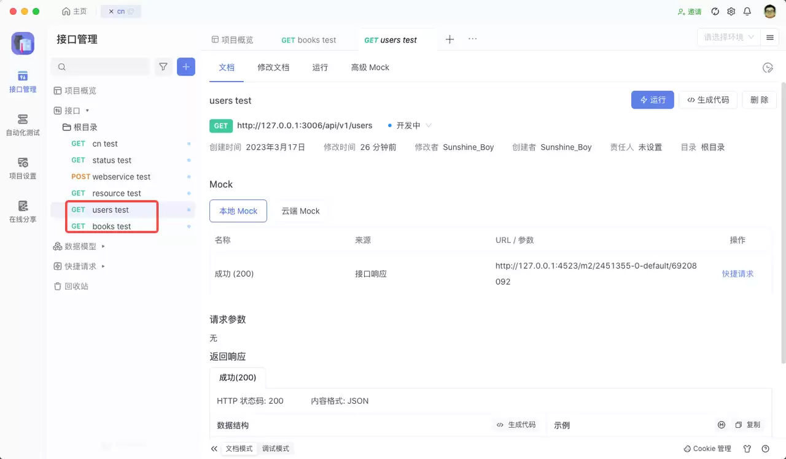Click the shirt theme icon

[747, 449]
